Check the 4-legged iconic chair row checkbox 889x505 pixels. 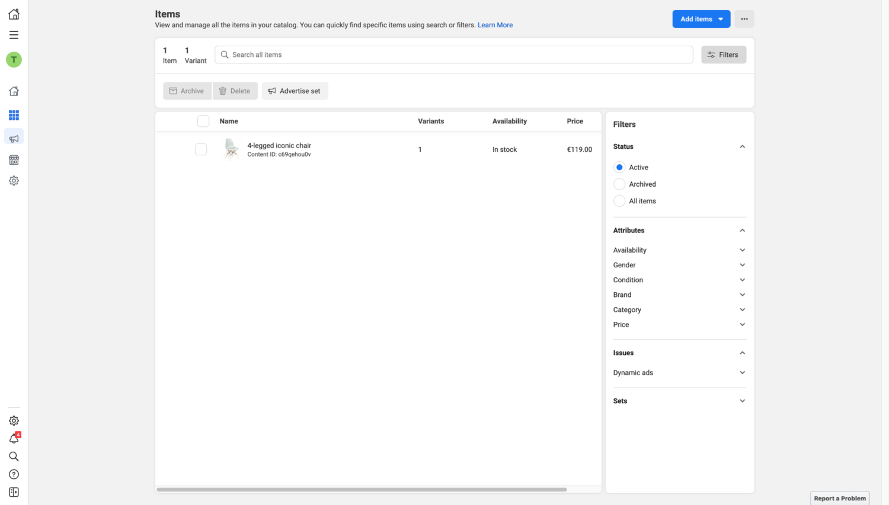tap(201, 149)
